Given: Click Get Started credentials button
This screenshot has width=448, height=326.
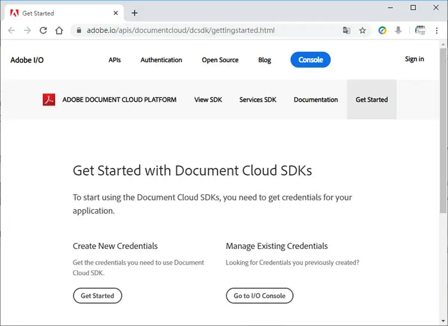Looking at the screenshot, I should (97, 295).
